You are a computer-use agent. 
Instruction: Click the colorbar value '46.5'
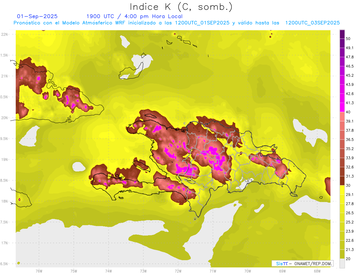coord(350,66)
